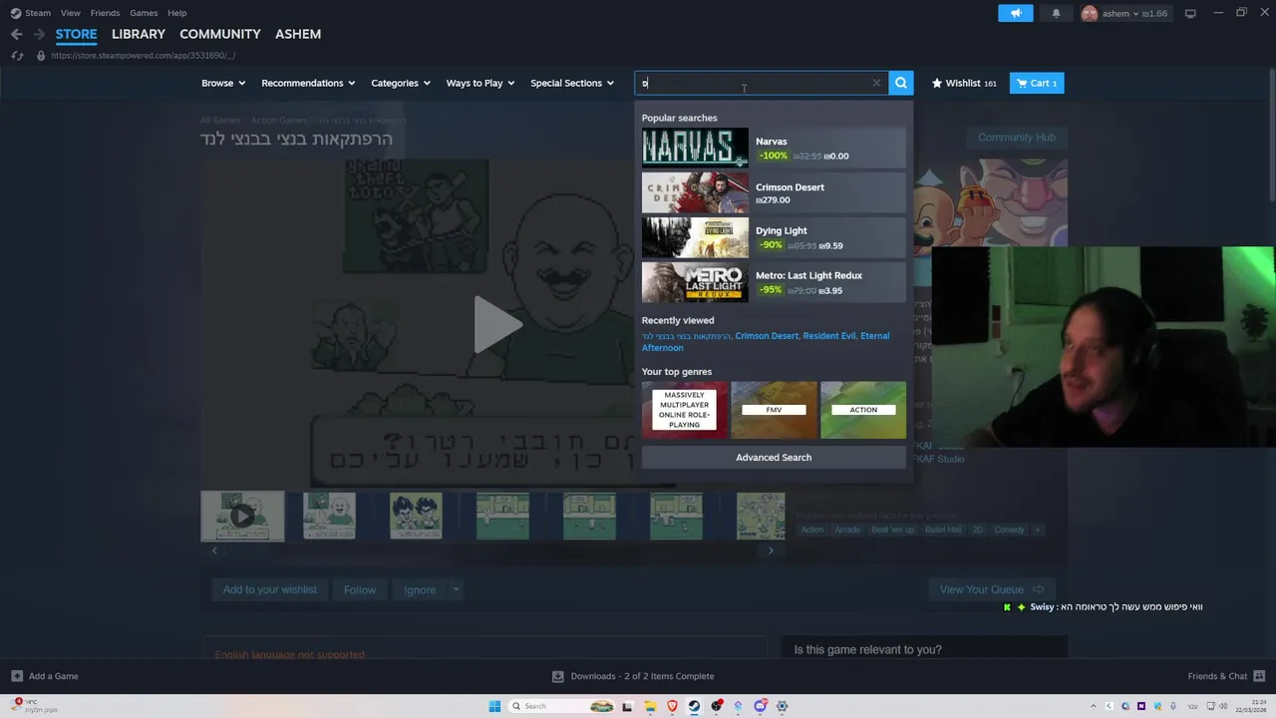
Task: Switch to the ASHEM profile tab
Action: click(298, 34)
